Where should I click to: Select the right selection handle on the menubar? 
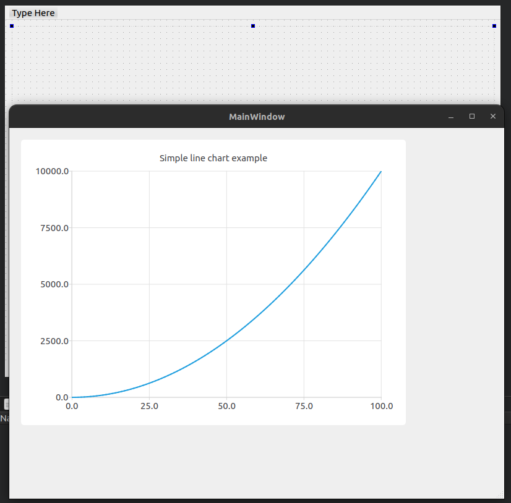[494, 26]
